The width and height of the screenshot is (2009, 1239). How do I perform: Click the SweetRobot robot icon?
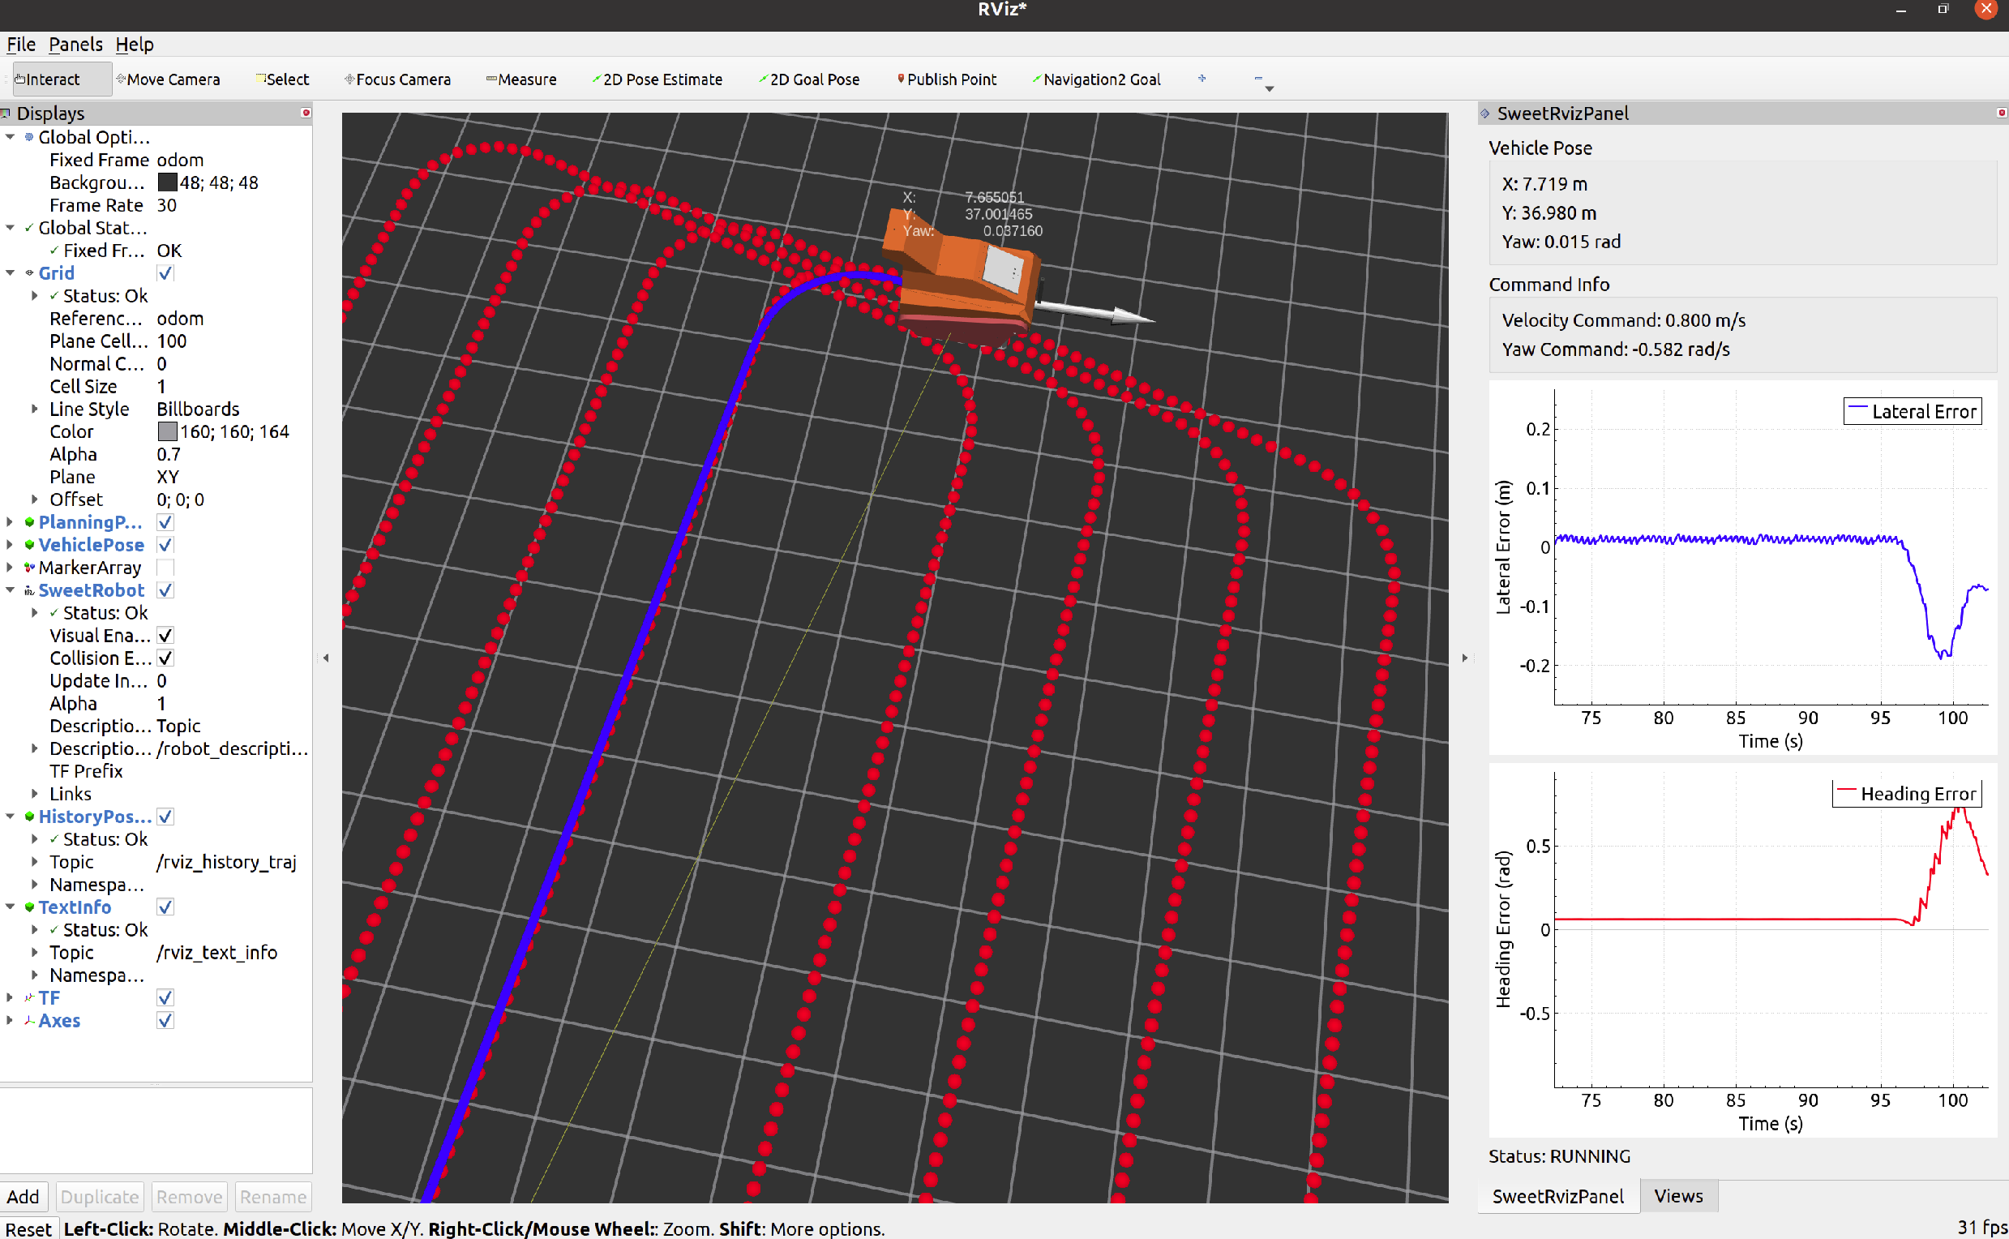(x=29, y=590)
